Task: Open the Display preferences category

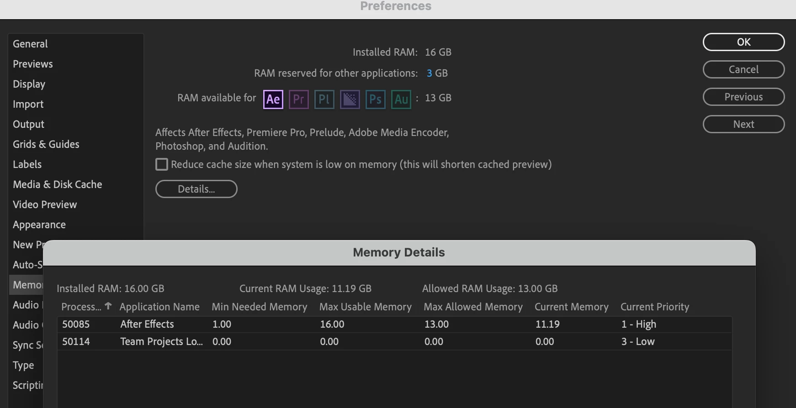Action: point(29,84)
